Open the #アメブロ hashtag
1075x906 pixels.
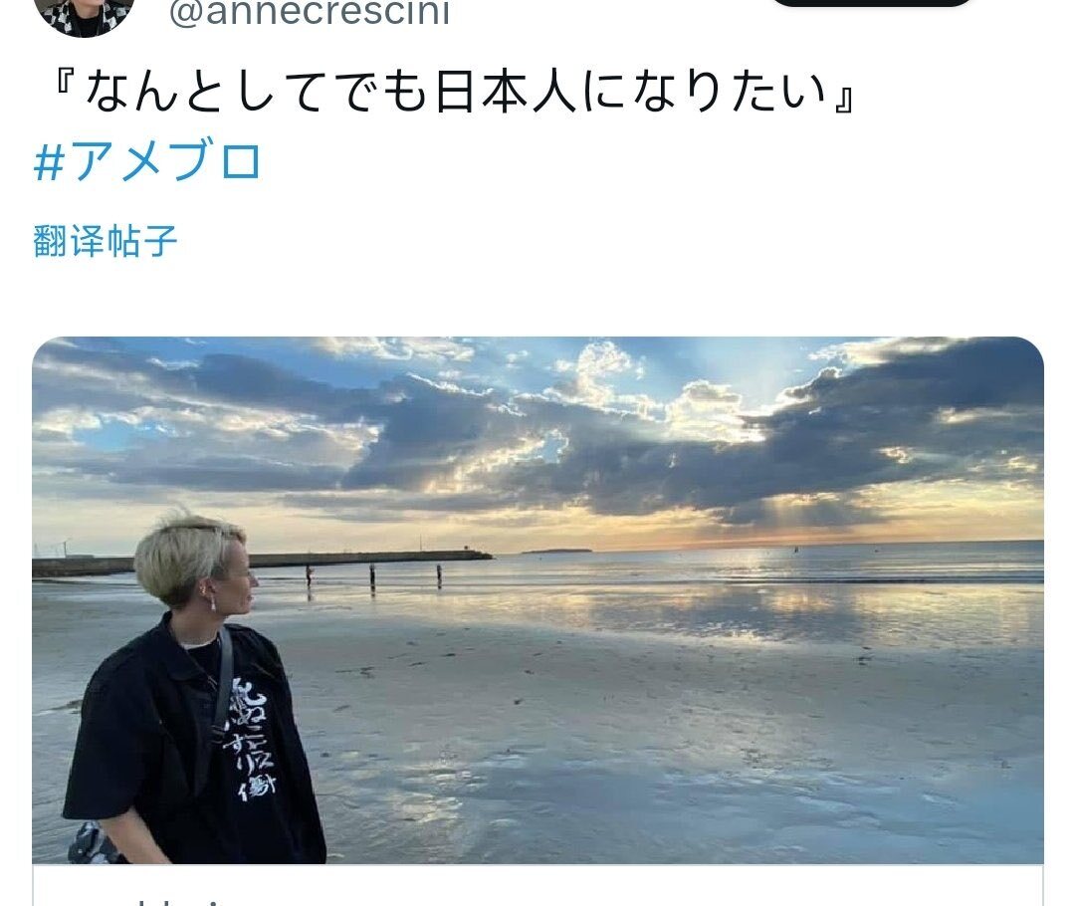147,162
